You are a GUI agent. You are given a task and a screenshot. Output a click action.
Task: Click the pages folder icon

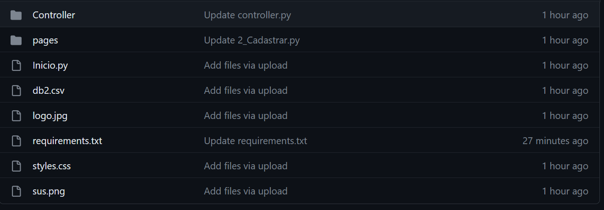tap(16, 41)
